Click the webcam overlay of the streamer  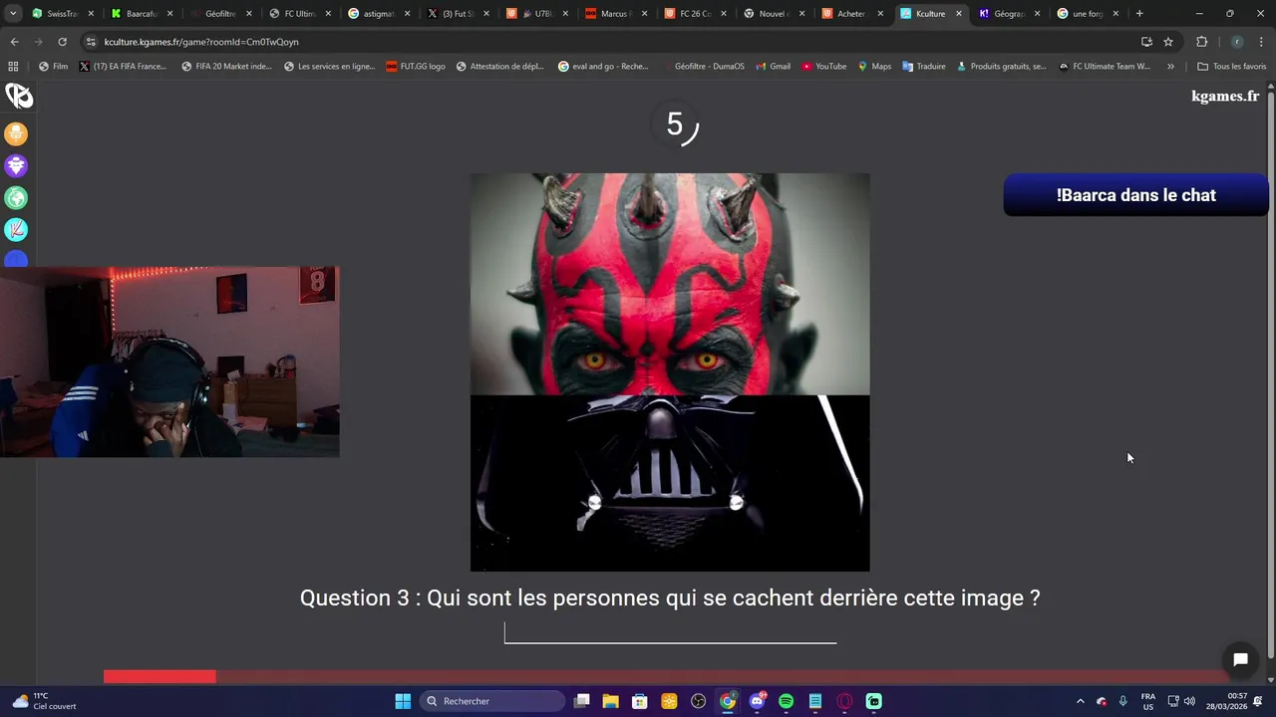click(169, 361)
